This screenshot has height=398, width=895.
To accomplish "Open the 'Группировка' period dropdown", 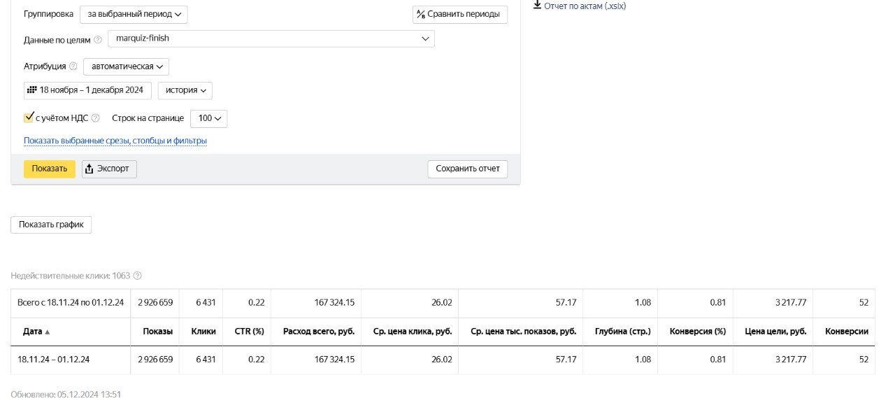I will [134, 14].
